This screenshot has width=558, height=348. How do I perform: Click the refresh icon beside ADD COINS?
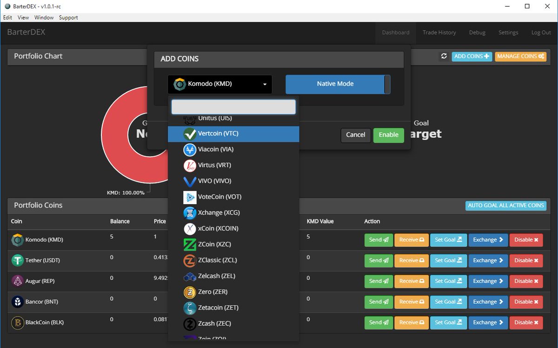click(x=444, y=56)
